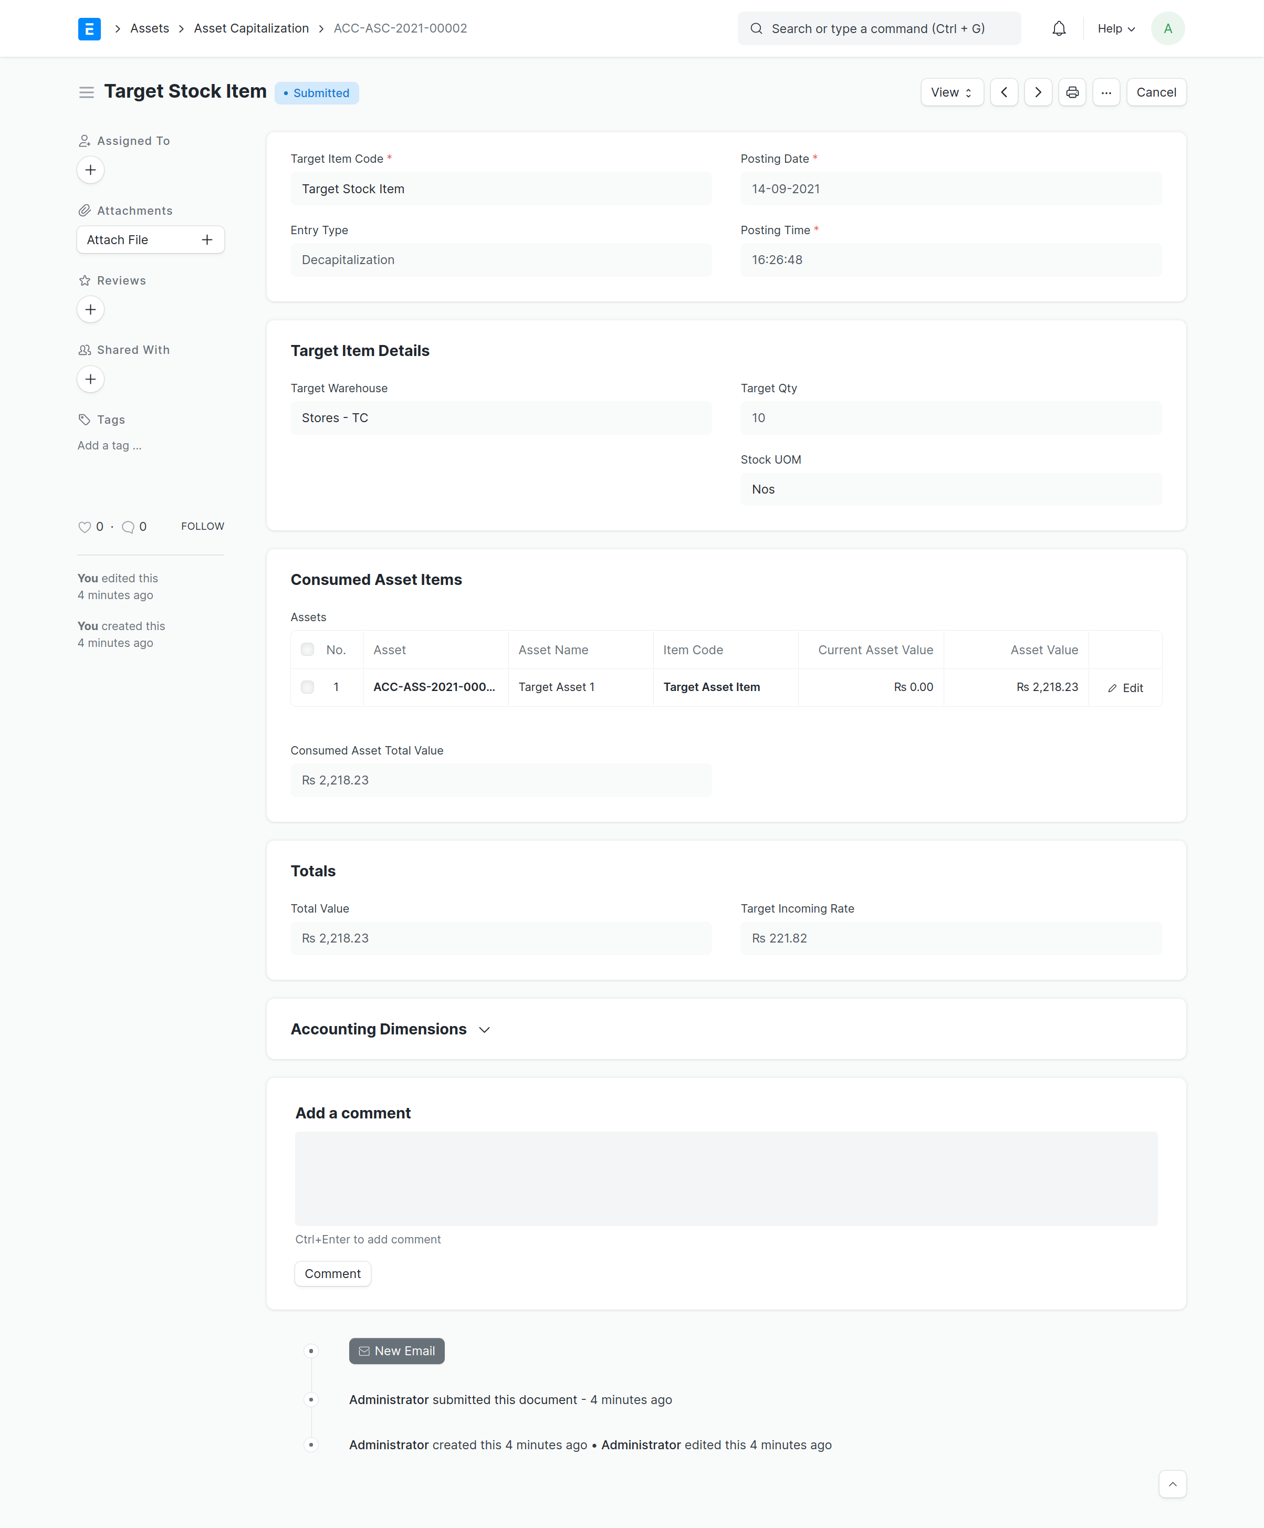Go to Assets breadcrumb
Image resolution: width=1264 pixels, height=1528 pixels.
pos(149,28)
